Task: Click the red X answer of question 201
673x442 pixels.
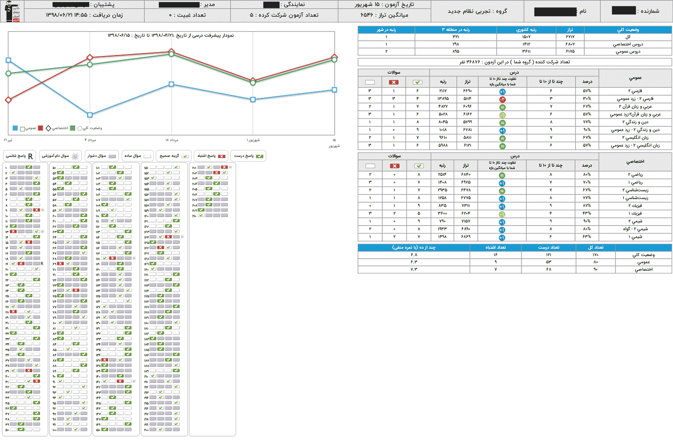Action: click(224, 167)
